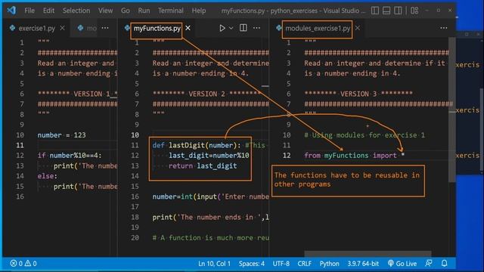
Task: Open more actions in middle editor group
Action: point(256,28)
